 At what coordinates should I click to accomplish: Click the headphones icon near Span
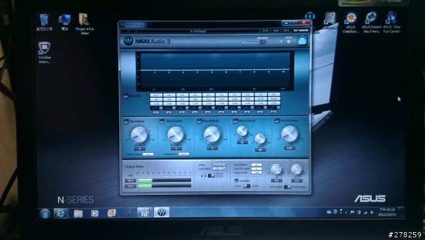pyautogui.click(x=203, y=176)
